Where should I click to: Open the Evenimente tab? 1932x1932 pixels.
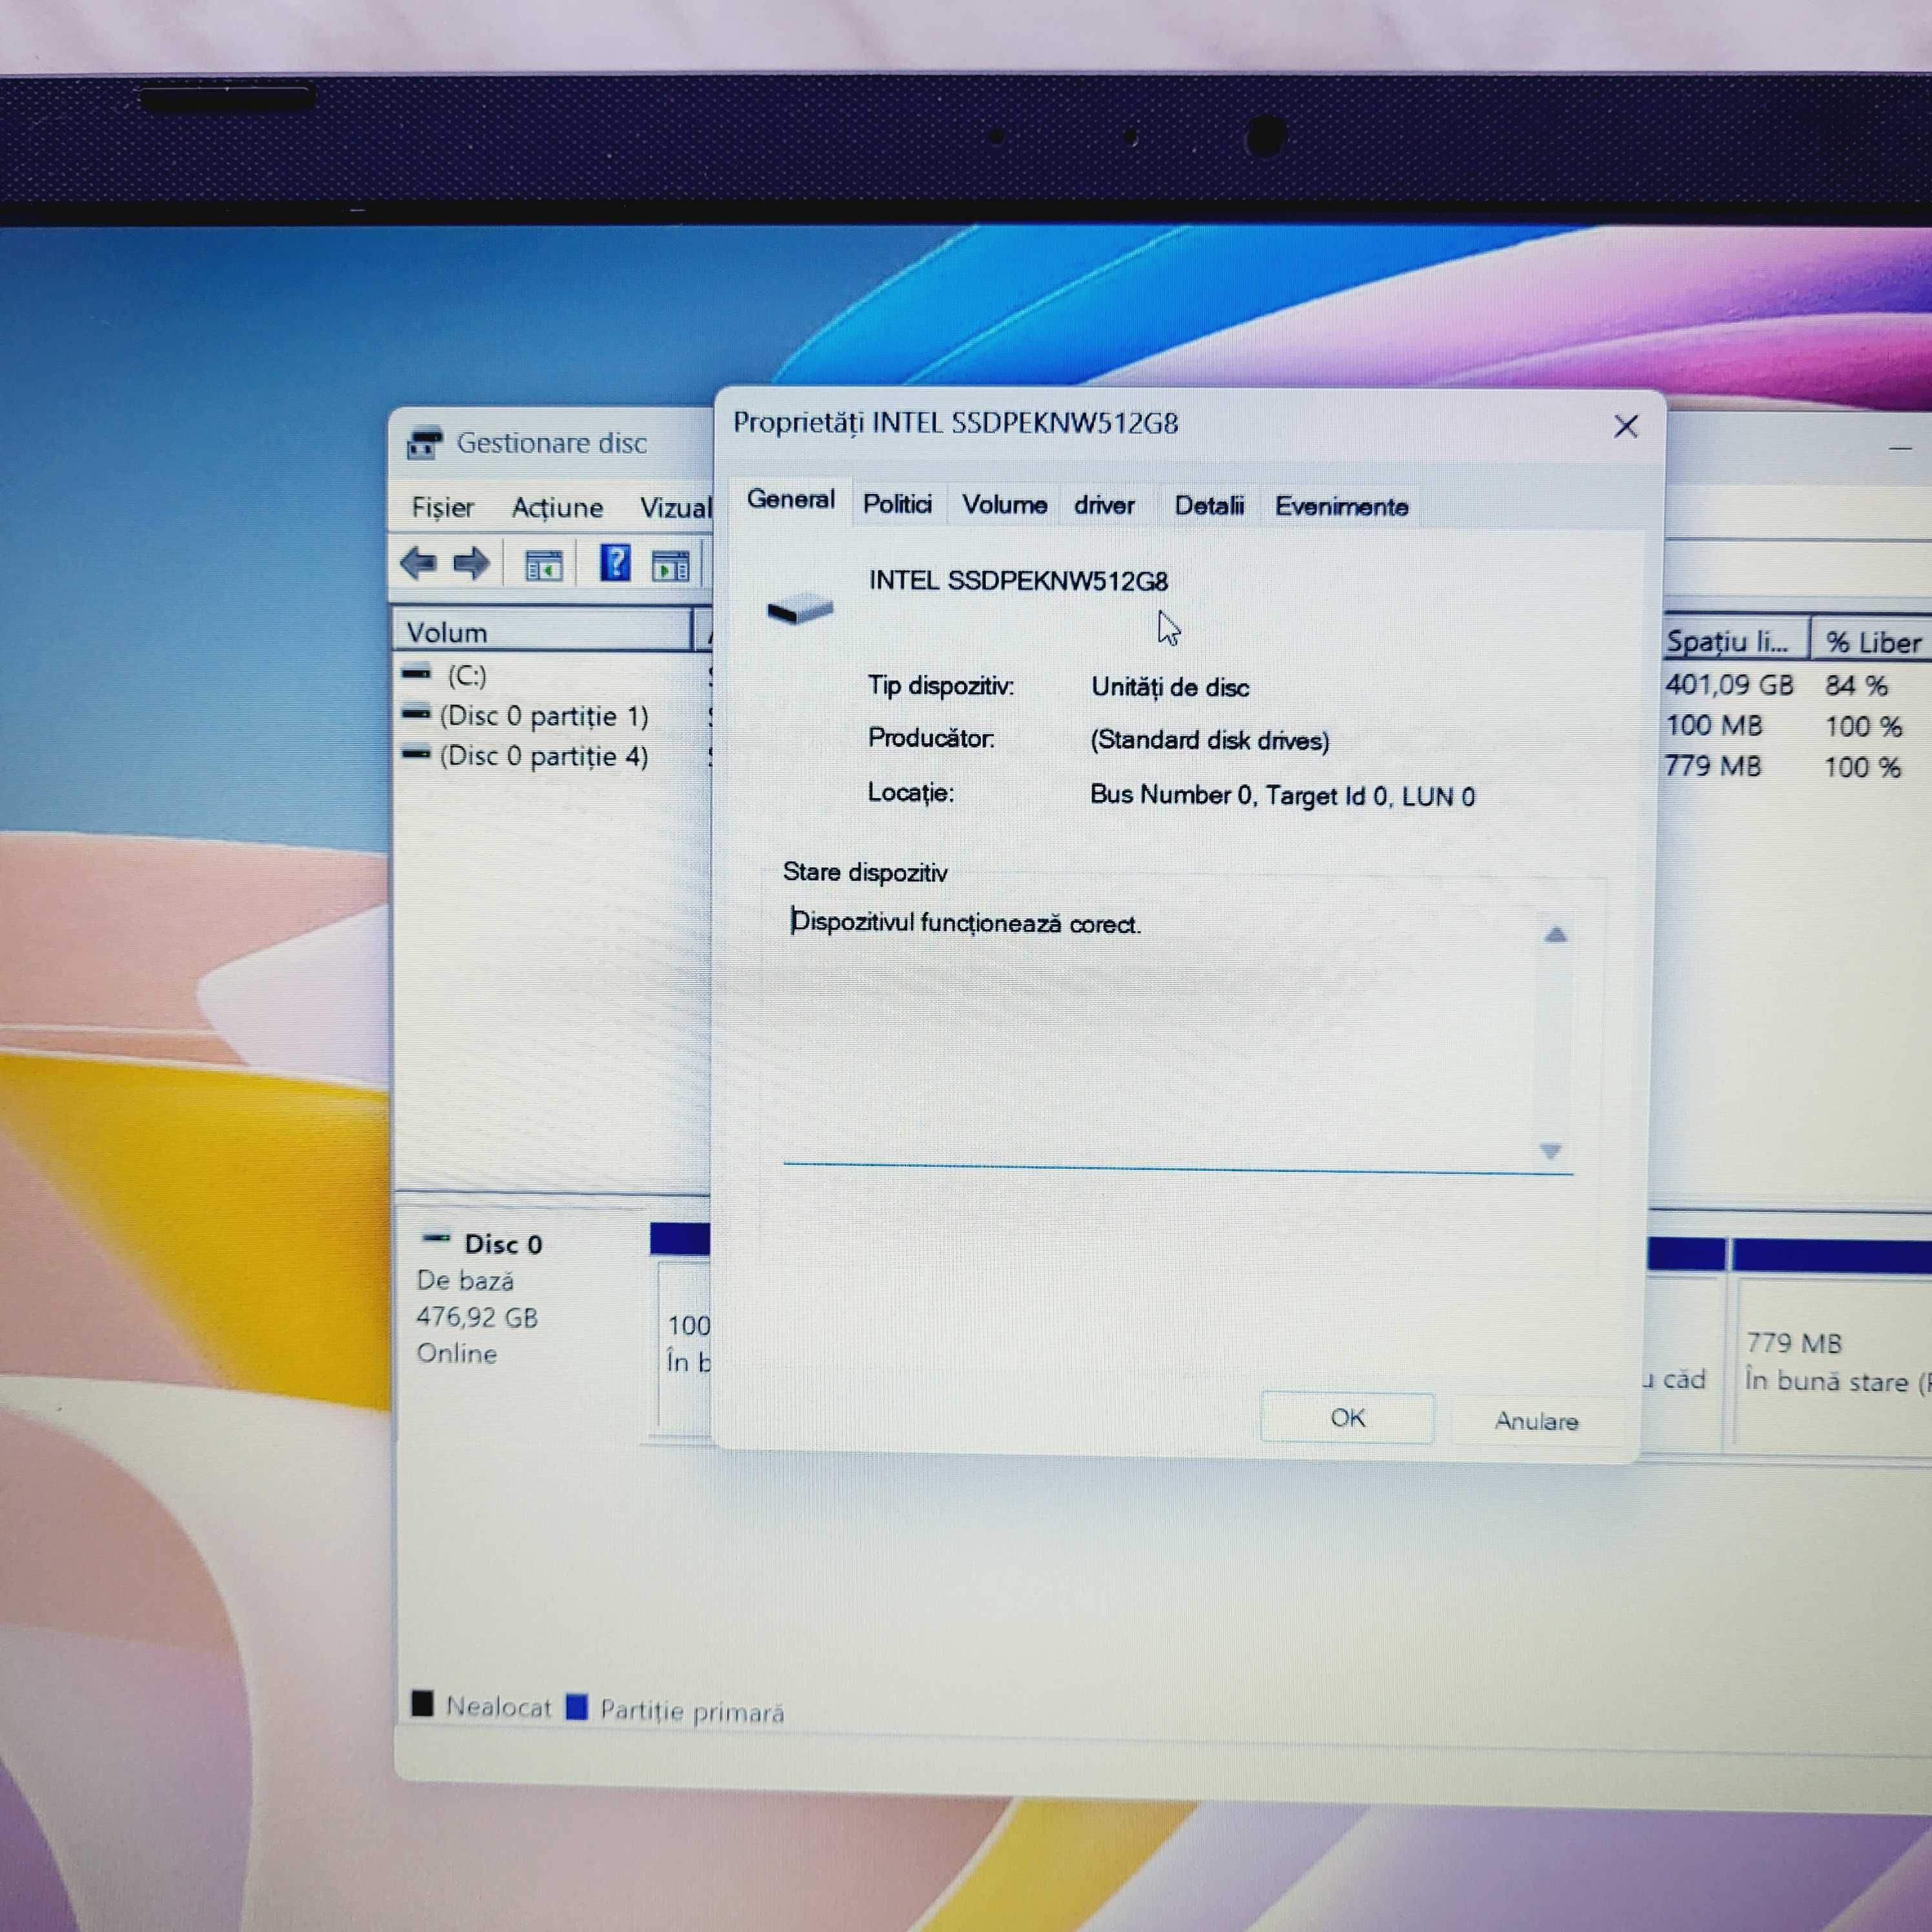click(1341, 507)
